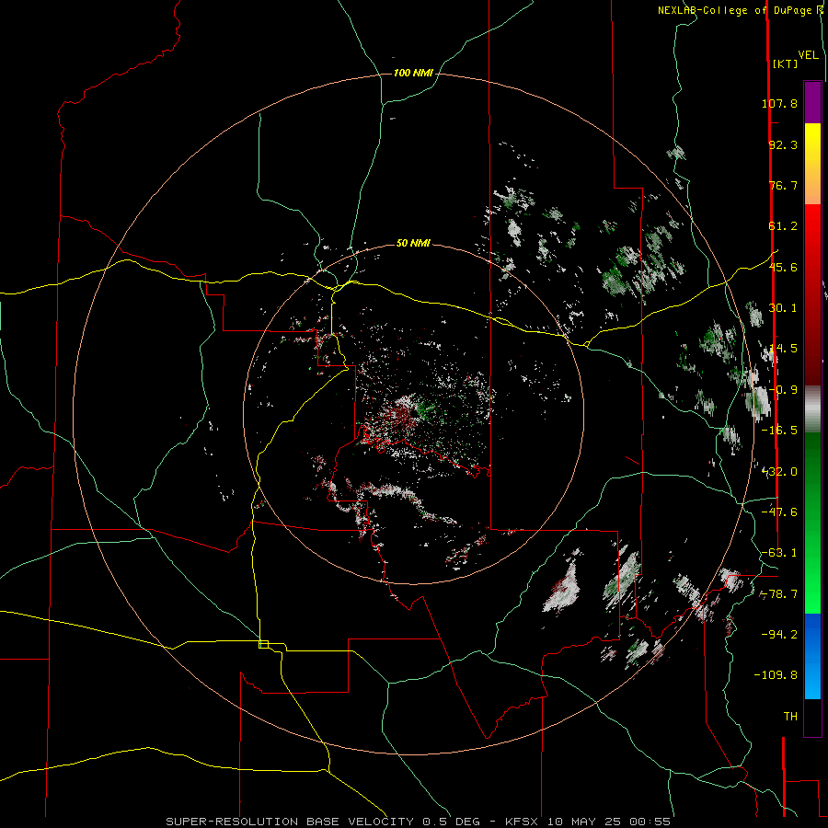This screenshot has width=828, height=828.
Task: Click the 30.1 velocity legend value
Action: (783, 308)
